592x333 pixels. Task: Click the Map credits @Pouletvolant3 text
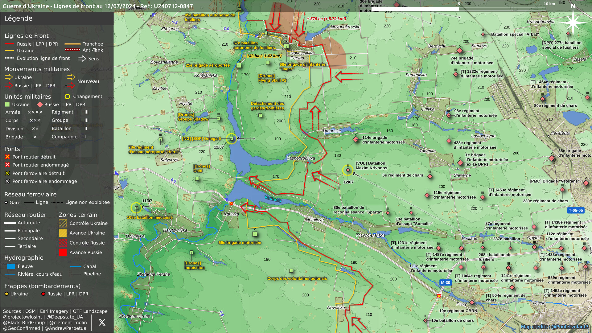(554, 327)
